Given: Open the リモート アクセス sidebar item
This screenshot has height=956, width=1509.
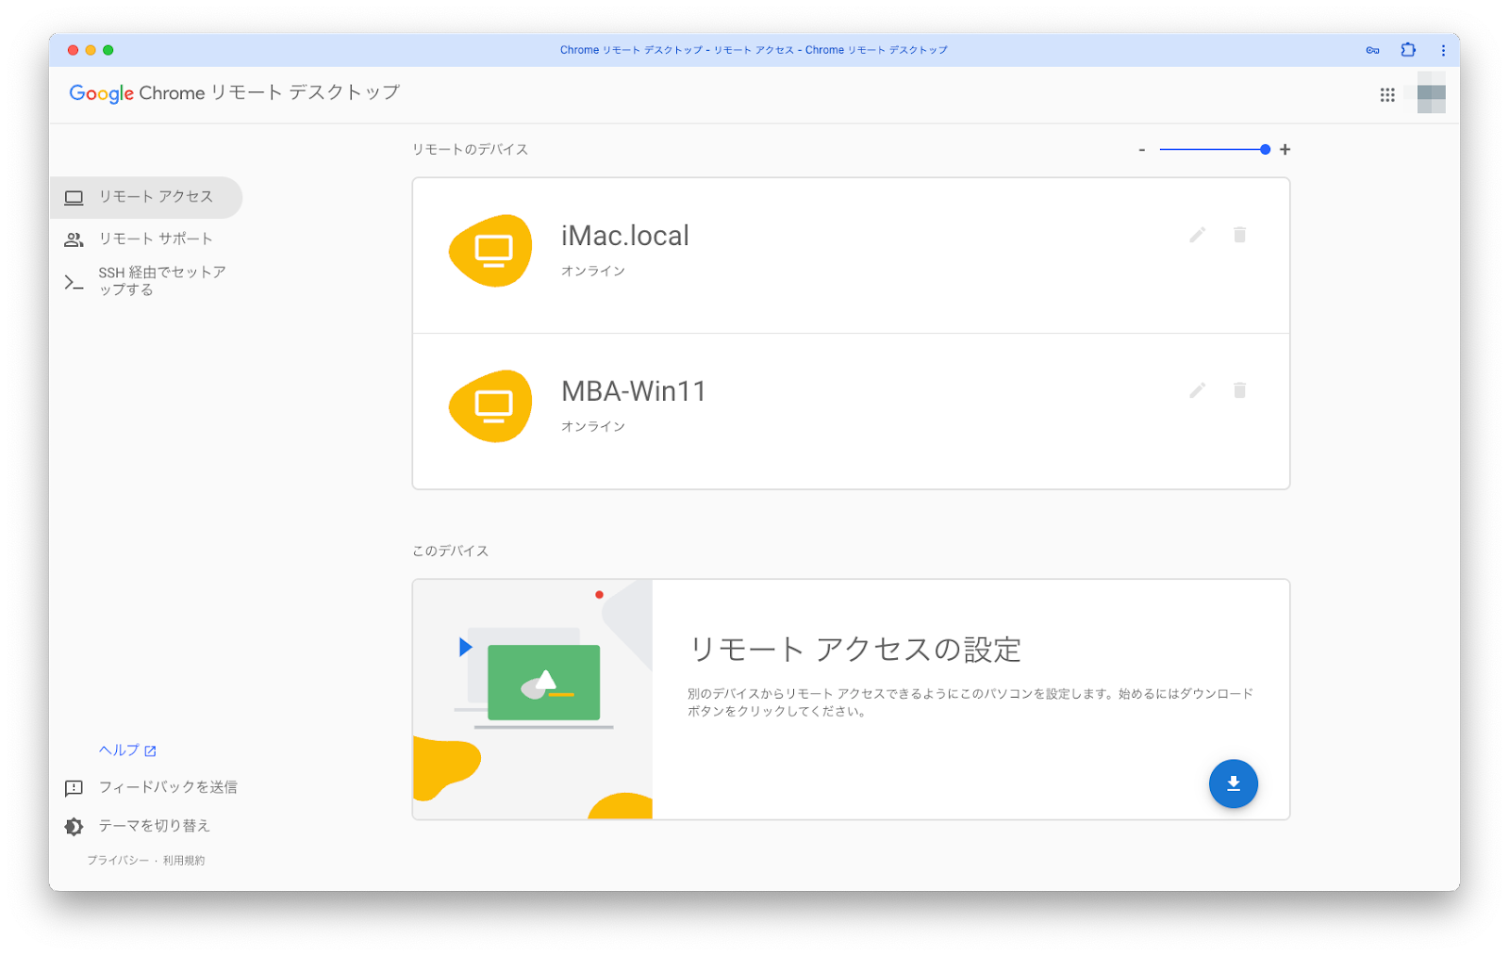Looking at the screenshot, I should (x=146, y=197).
